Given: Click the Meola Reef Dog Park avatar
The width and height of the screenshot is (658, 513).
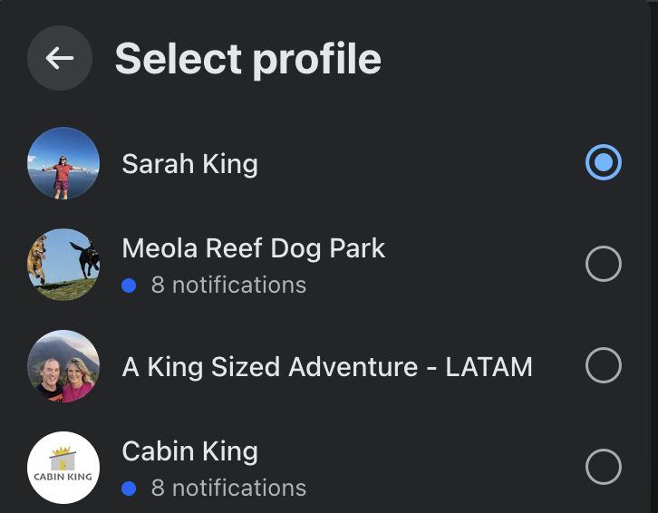Looking at the screenshot, I should point(63,265).
